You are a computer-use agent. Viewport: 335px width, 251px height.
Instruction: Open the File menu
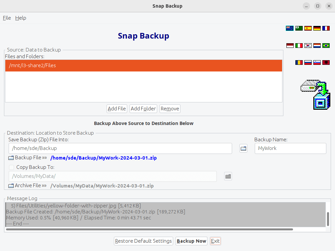point(7,18)
